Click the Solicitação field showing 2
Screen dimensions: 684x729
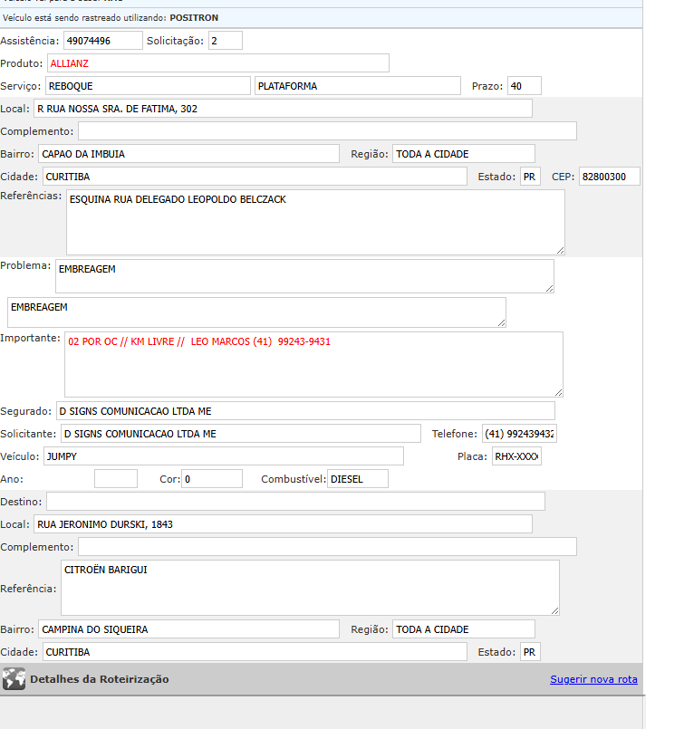coord(225,41)
